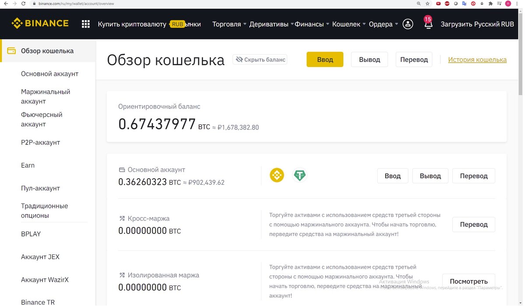
Task: Open Купить криптовалюту RUB menu
Action: [141, 24]
